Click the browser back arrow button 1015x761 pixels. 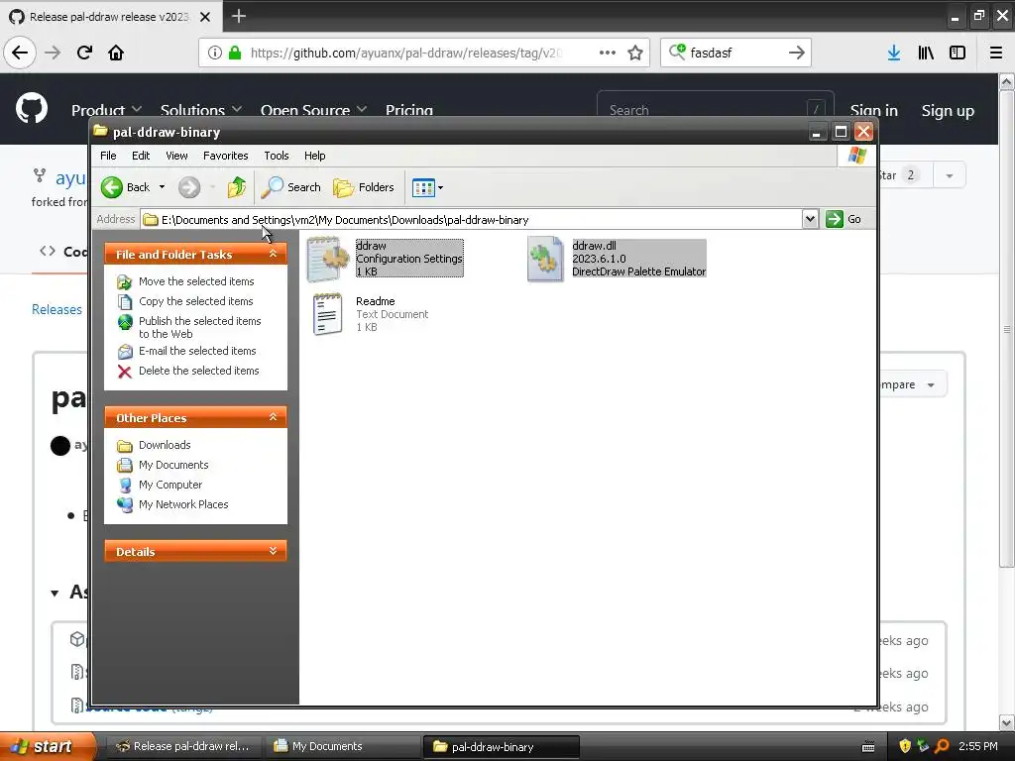(20, 53)
